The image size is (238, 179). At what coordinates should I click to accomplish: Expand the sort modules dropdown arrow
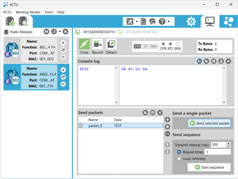[60, 32]
